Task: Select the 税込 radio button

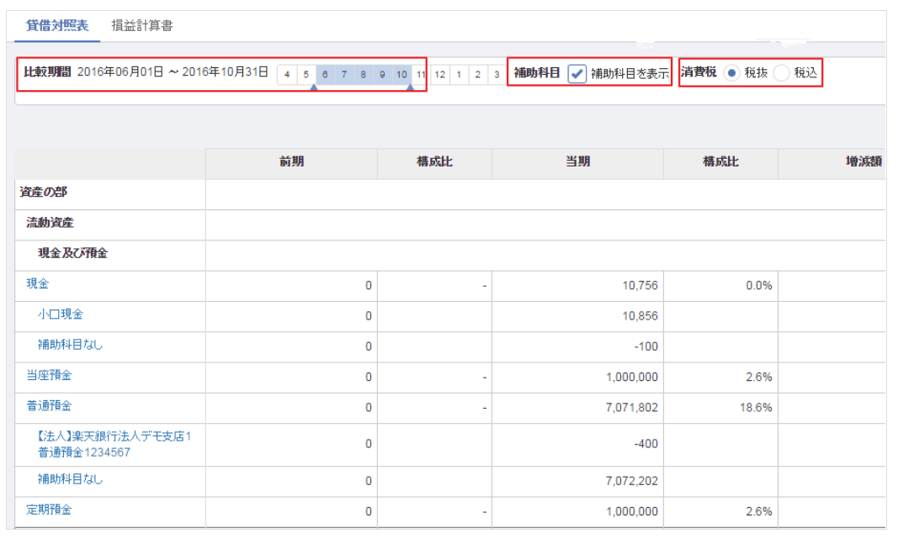Action: pyautogui.click(x=782, y=73)
